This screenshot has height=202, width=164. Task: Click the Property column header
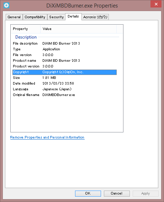click(x=26, y=29)
